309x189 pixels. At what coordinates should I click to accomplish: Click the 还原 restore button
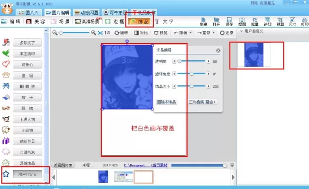point(226,33)
